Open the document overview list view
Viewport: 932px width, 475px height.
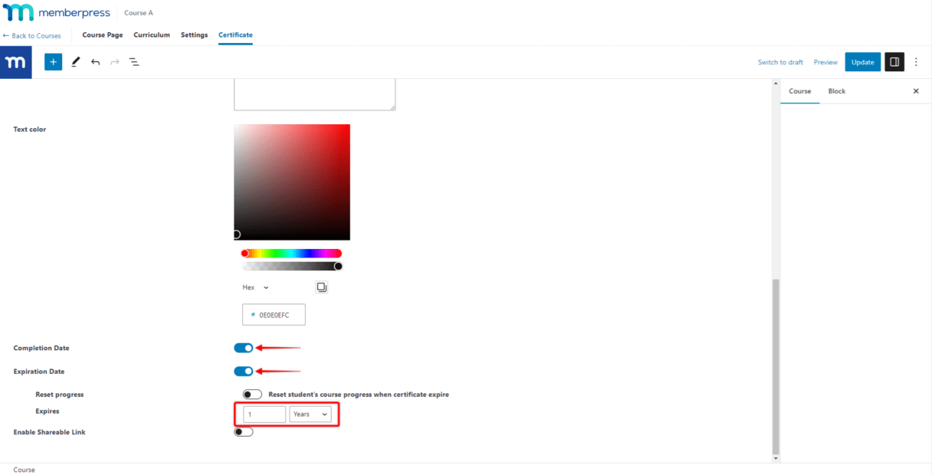[x=134, y=62]
